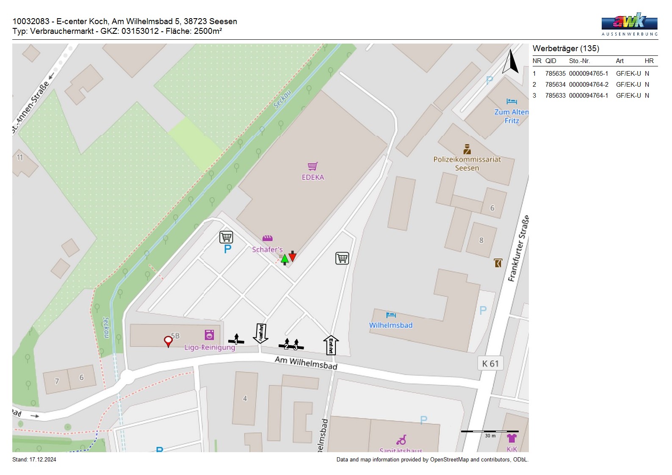Screen dimensions: 672x475
Task: Click the Wilhelmsbad hotel bed icon
Action: 391,315
